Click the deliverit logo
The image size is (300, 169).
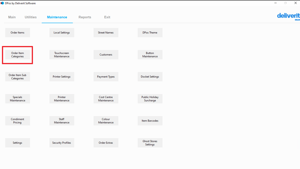(x=289, y=17)
